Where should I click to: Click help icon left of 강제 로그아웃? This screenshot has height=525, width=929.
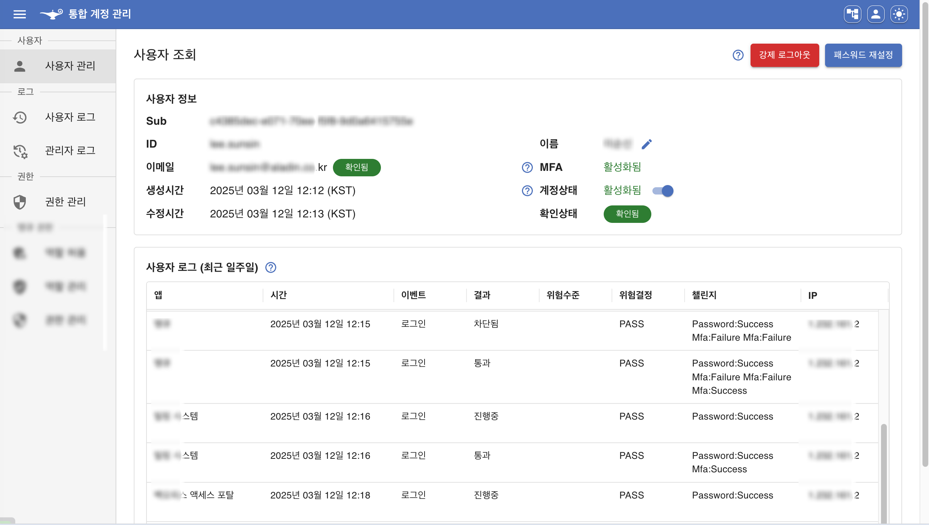(x=738, y=55)
